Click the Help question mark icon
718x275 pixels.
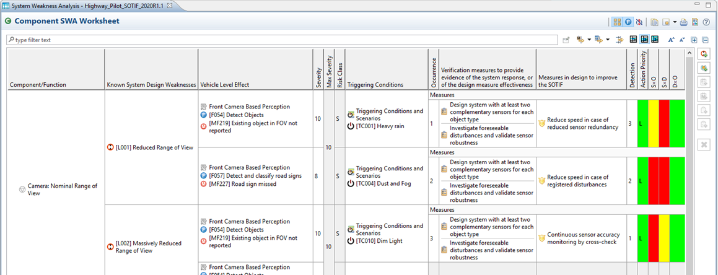(x=706, y=22)
